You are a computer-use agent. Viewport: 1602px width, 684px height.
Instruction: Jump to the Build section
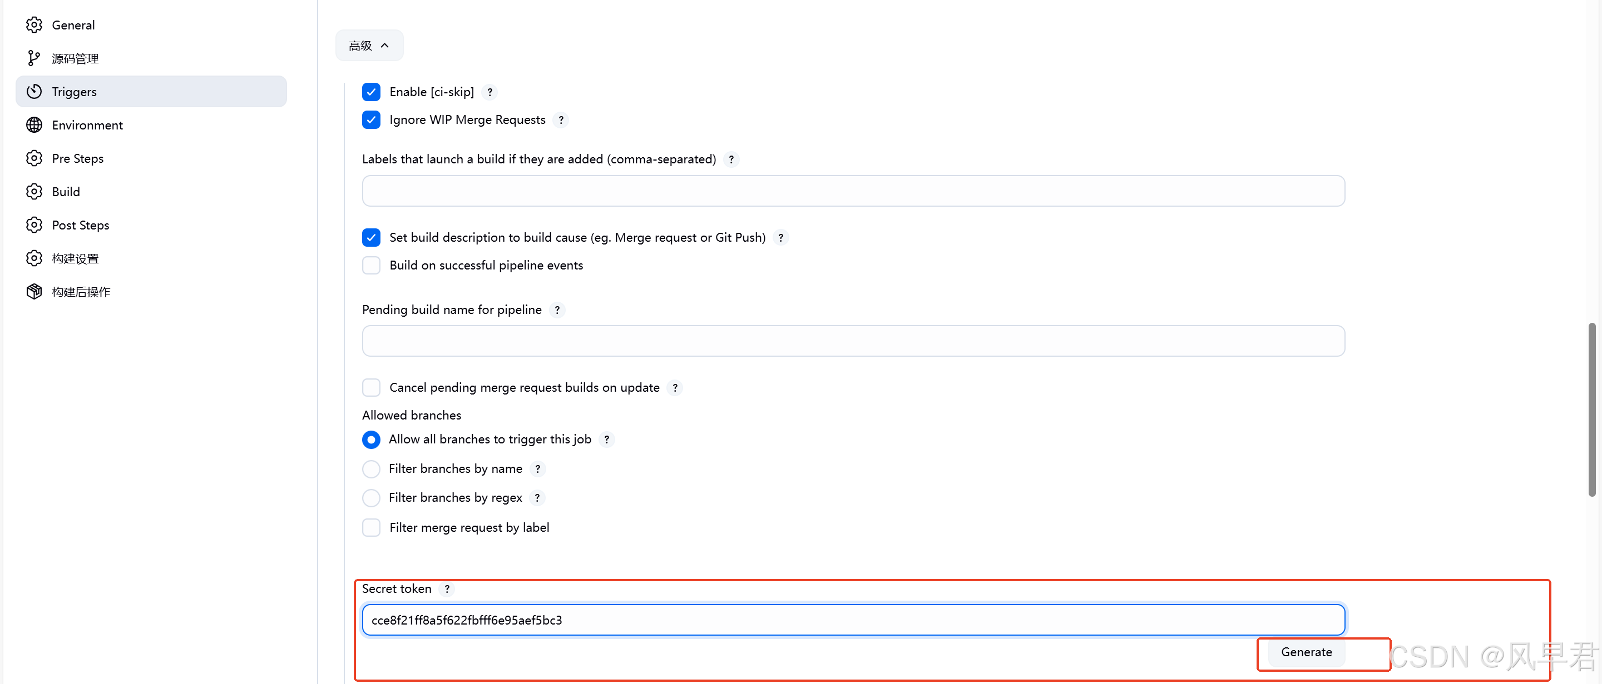tap(66, 192)
